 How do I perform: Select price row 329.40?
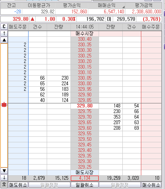click(x=85, y=150)
